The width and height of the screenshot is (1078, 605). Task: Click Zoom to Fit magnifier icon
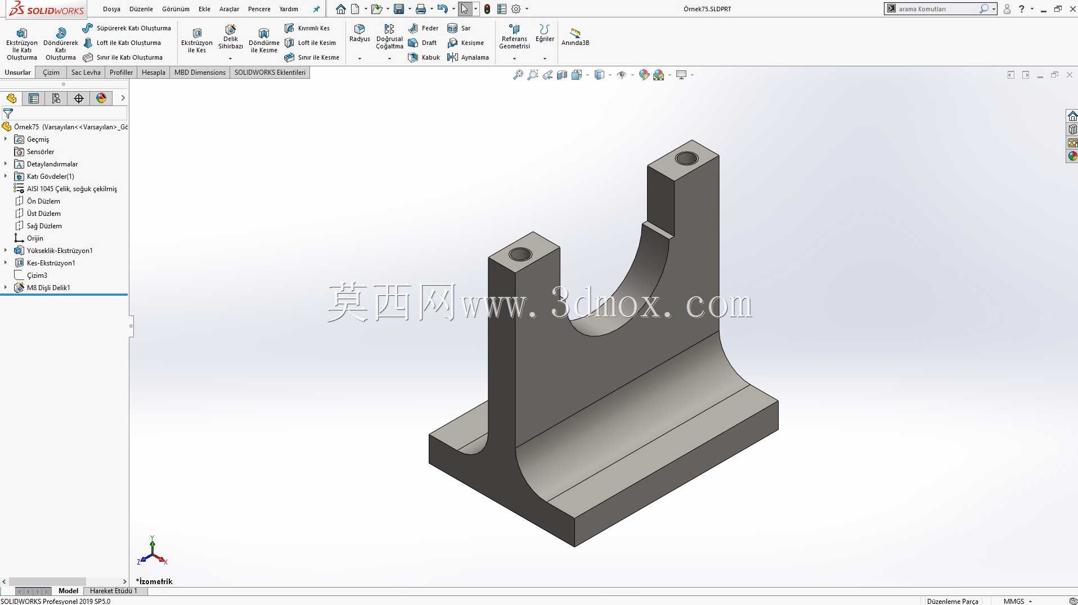tap(518, 75)
